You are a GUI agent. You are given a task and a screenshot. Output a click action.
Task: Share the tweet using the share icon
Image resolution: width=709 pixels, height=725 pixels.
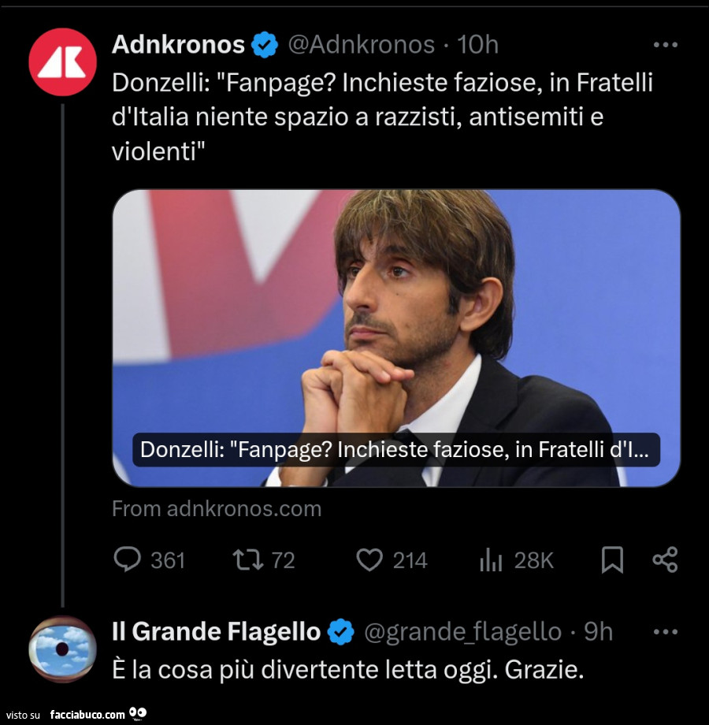666,560
